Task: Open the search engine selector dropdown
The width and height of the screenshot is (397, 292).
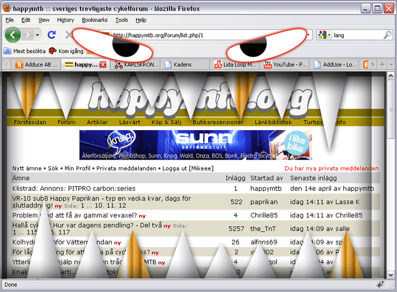Action: tap(328, 35)
